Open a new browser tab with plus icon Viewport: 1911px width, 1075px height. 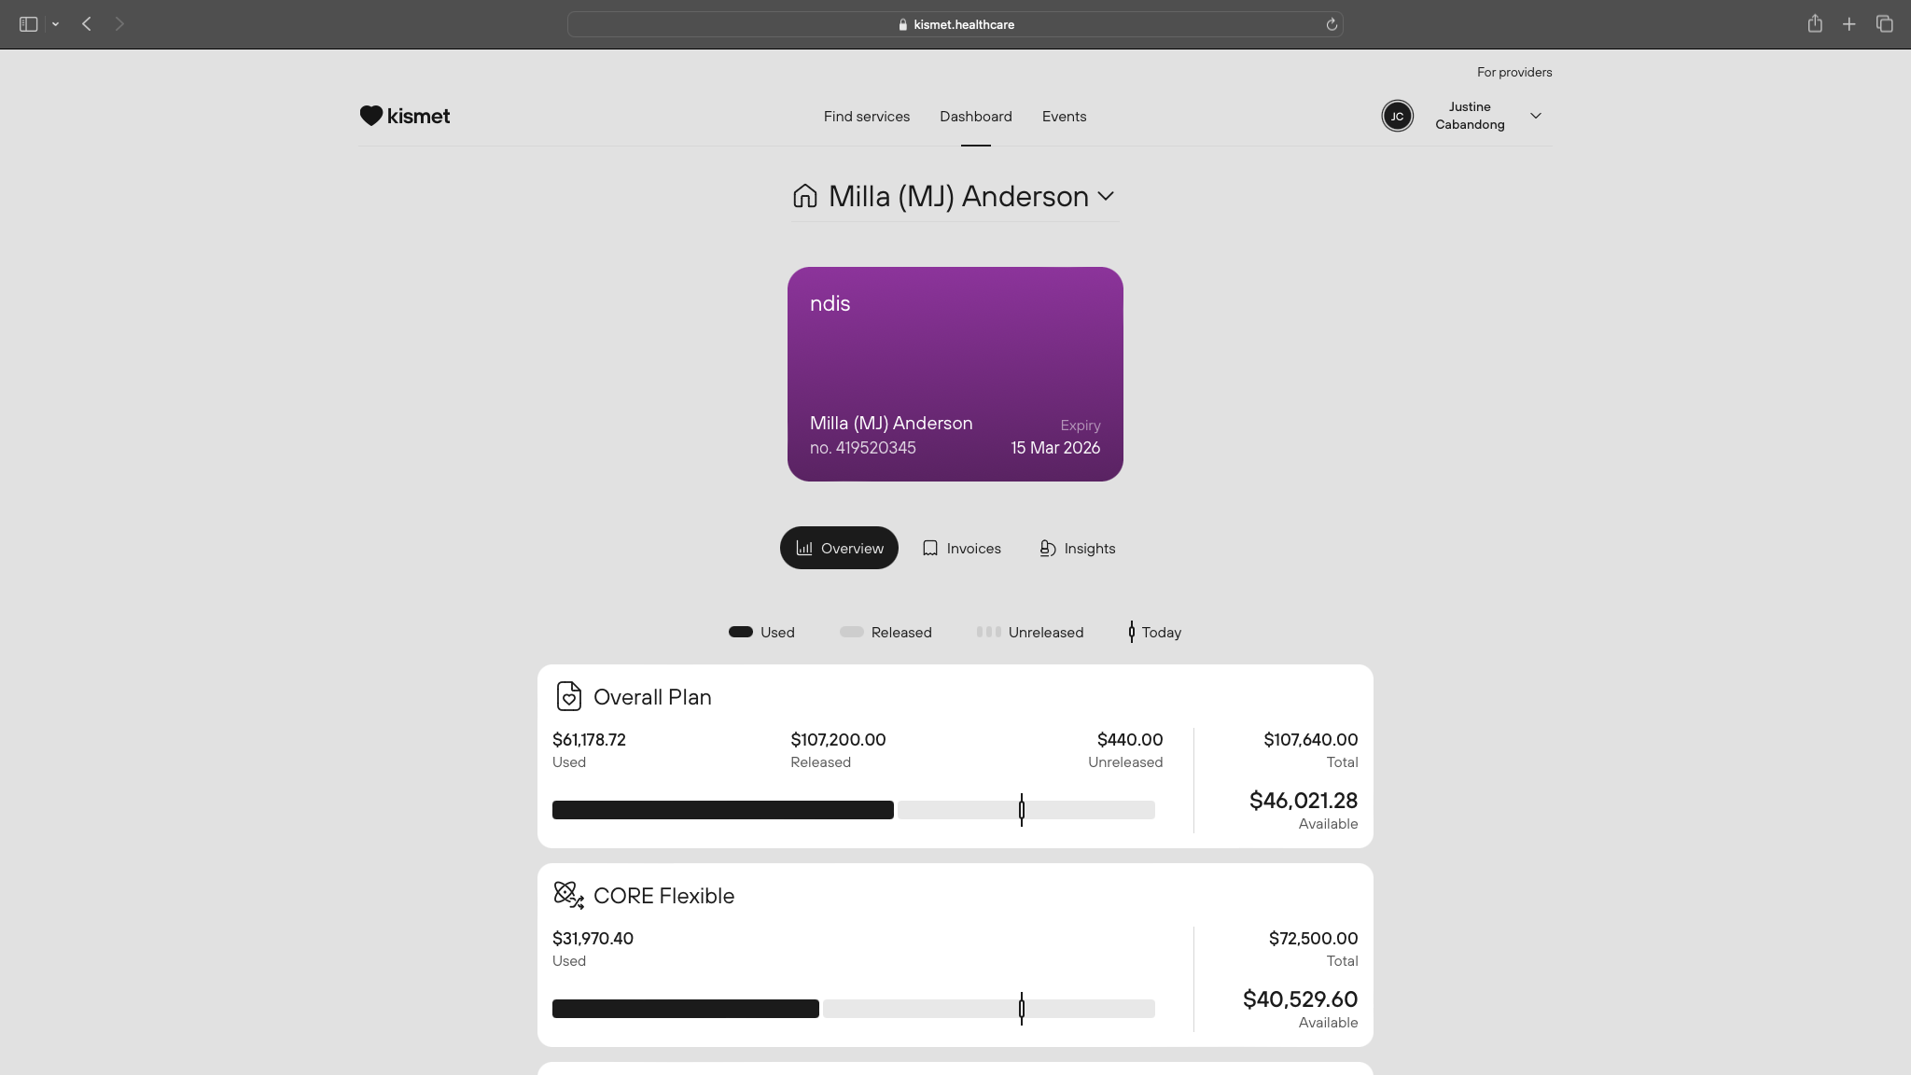(x=1848, y=24)
